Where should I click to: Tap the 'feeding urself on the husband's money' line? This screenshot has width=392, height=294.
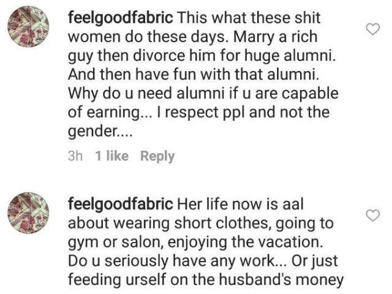(x=206, y=279)
